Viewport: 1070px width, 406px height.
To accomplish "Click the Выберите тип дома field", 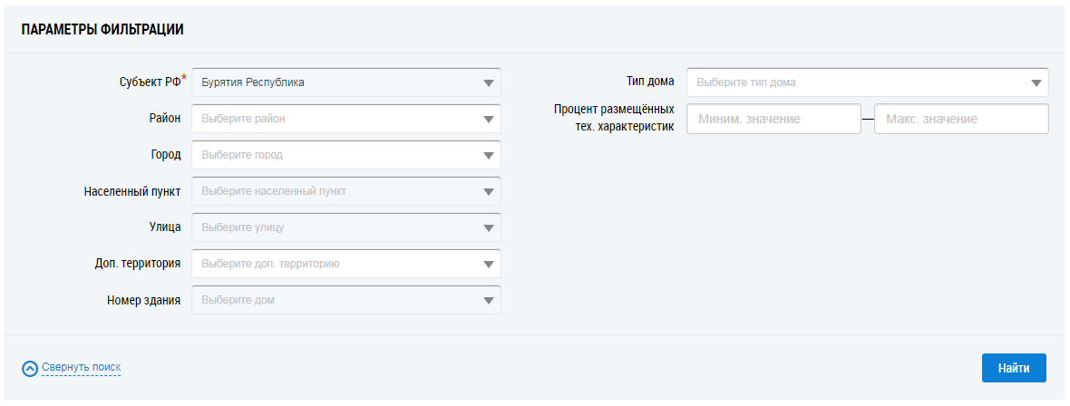I will click(857, 82).
